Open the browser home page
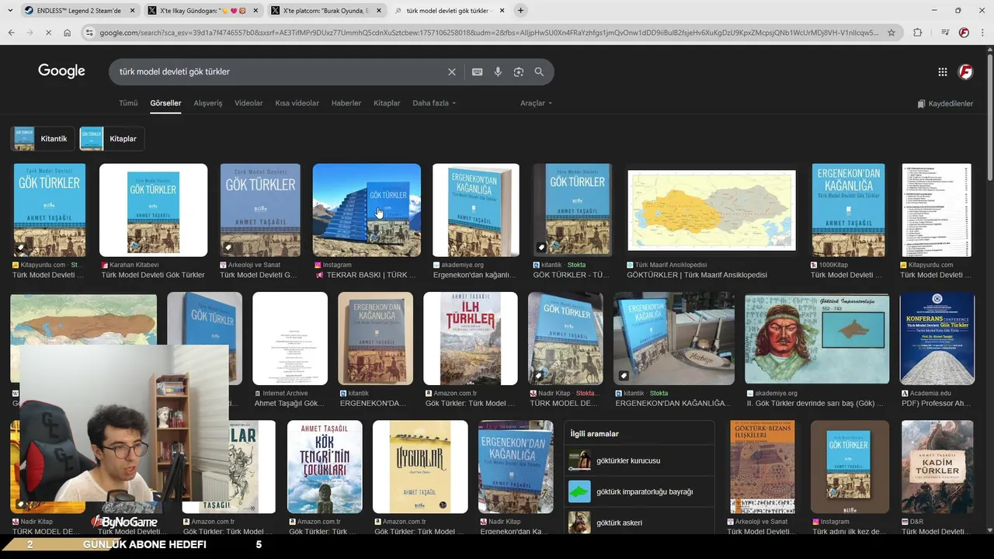994x559 pixels. coord(68,33)
